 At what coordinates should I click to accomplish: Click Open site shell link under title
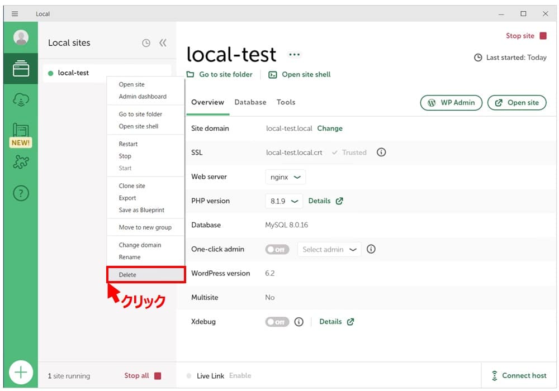300,75
